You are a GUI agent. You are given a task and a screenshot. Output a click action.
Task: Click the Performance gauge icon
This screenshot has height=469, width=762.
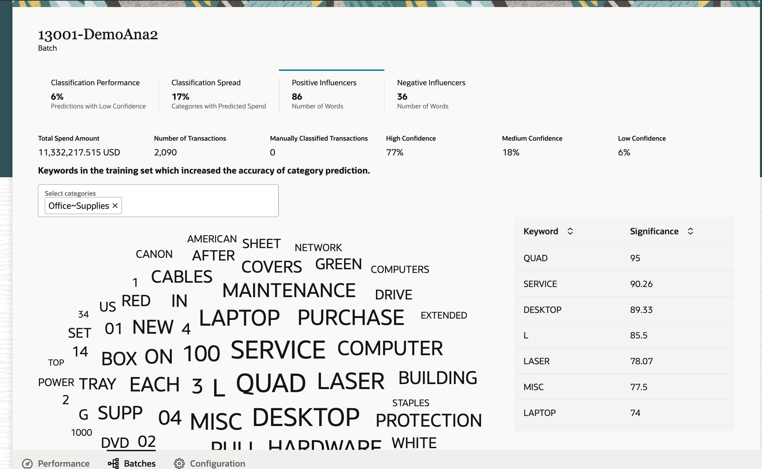[27, 464]
